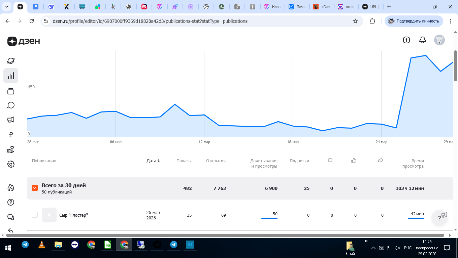Open the Windows notification center
The width and height of the screenshot is (458, 258).
[x=447, y=248]
